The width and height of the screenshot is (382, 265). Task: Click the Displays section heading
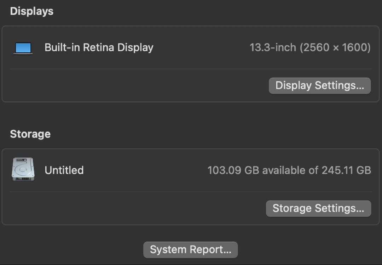(x=31, y=11)
